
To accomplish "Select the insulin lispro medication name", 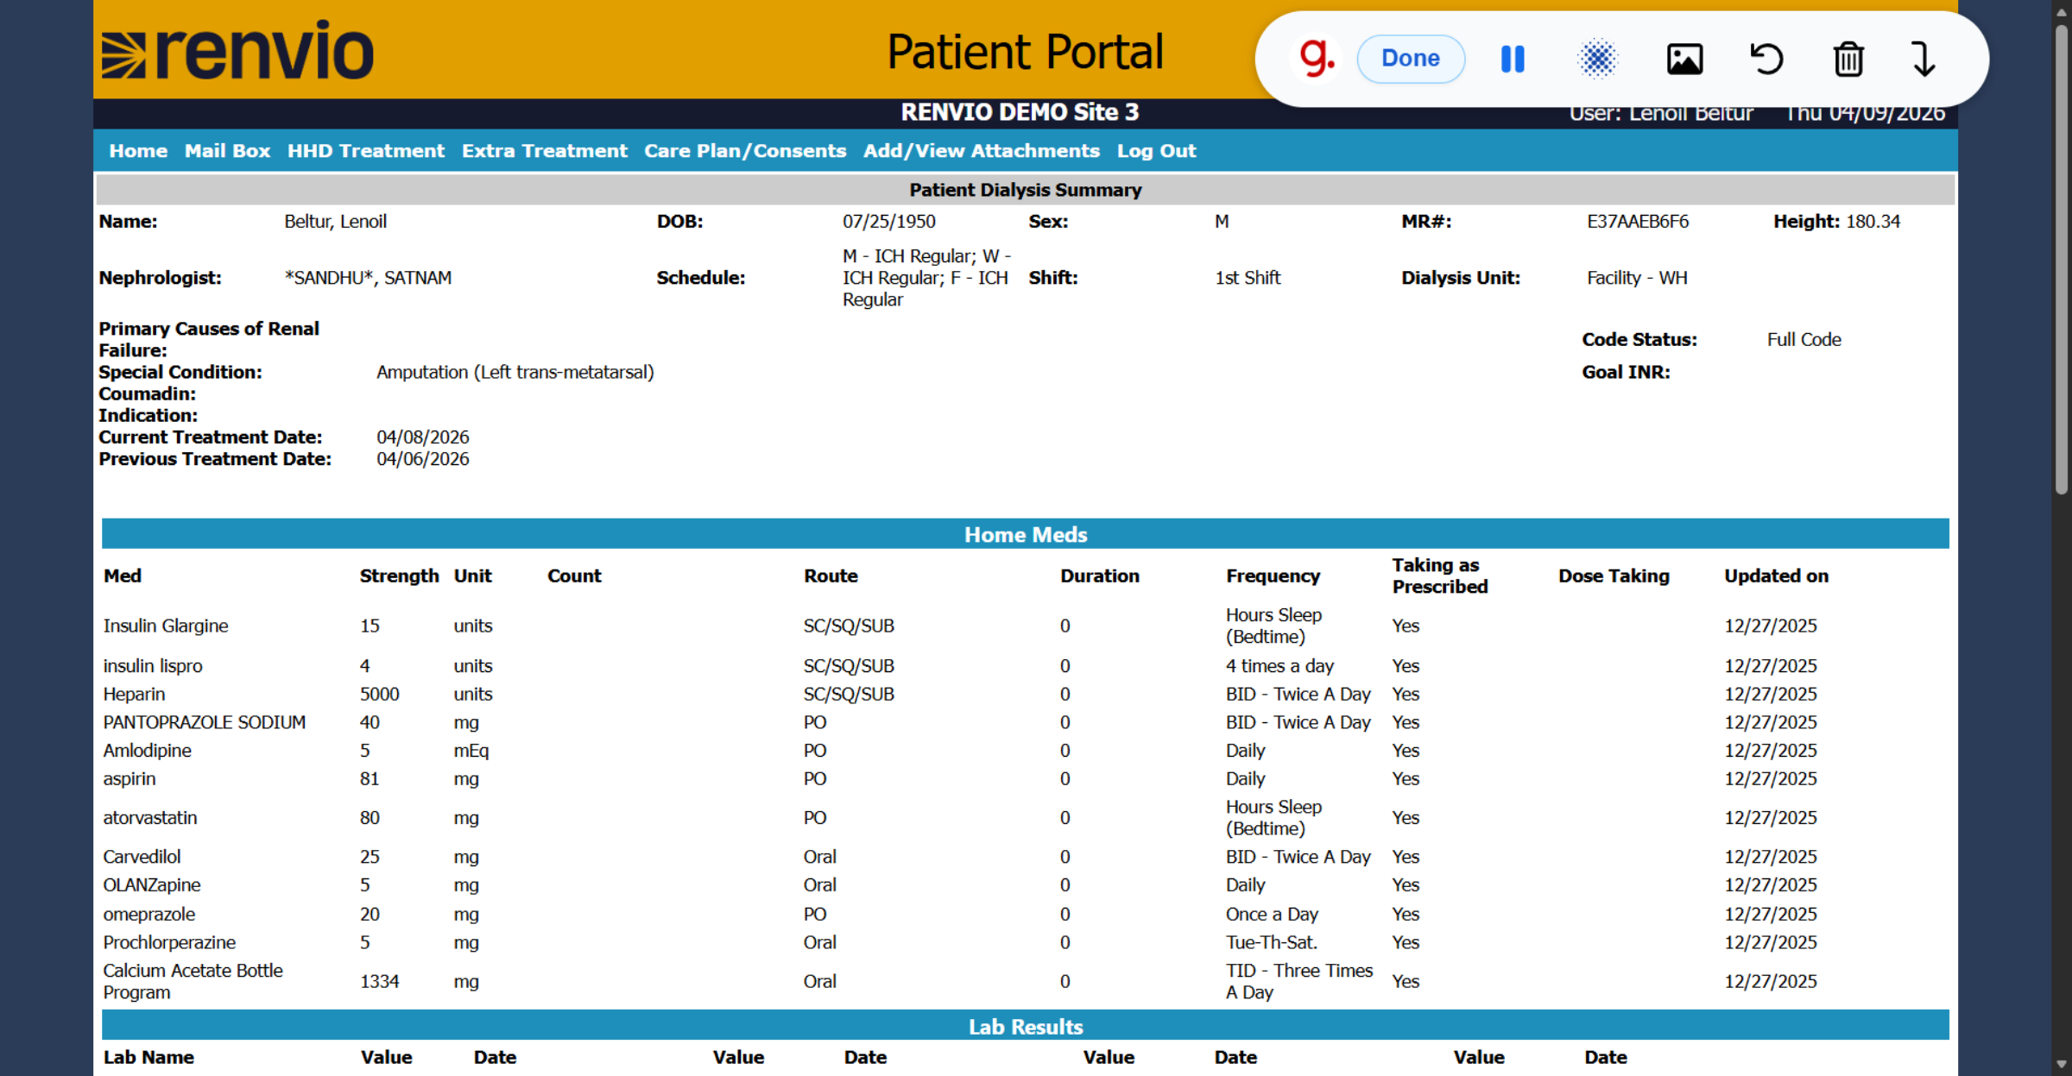I will tap(153, 666).
